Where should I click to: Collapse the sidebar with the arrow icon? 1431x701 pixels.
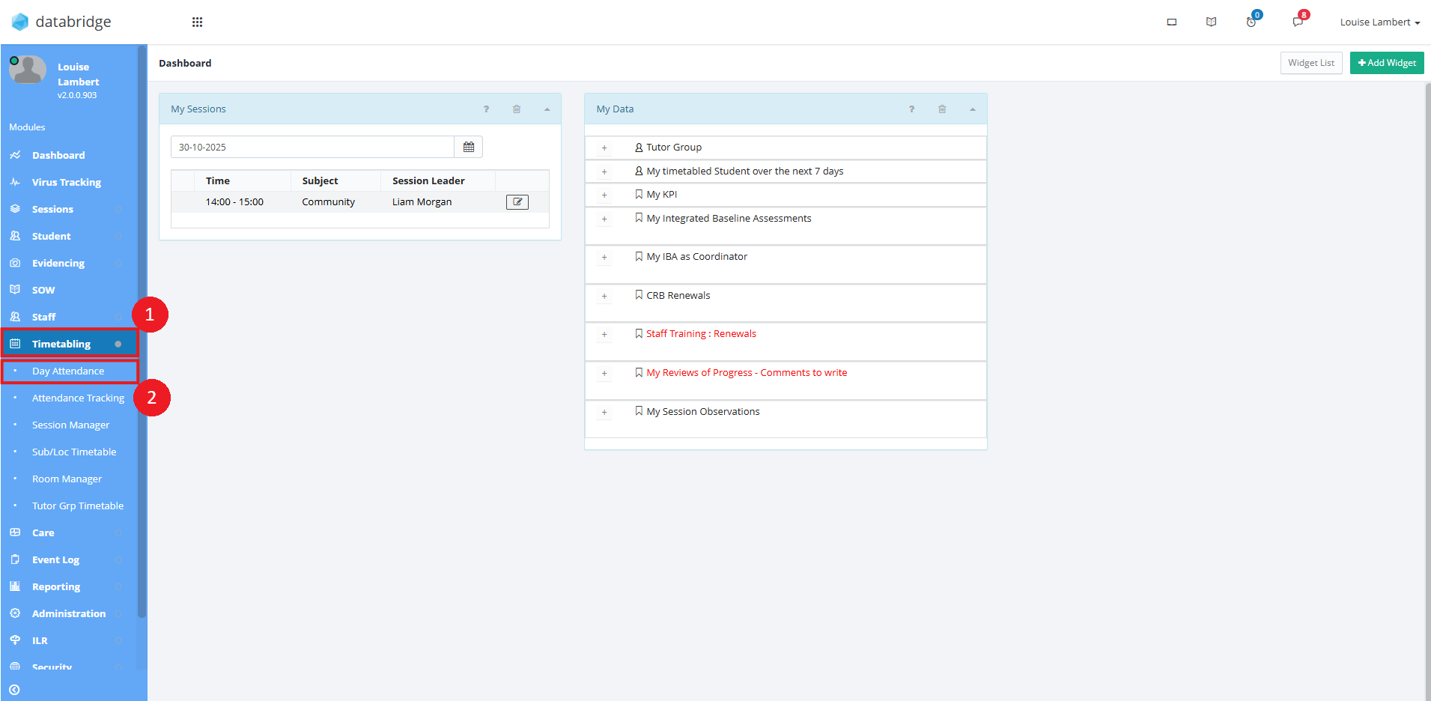(x=14, y=690)
